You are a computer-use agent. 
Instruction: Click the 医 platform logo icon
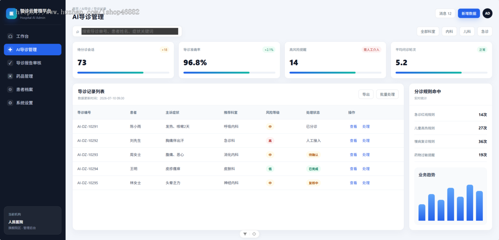[11, 13]
